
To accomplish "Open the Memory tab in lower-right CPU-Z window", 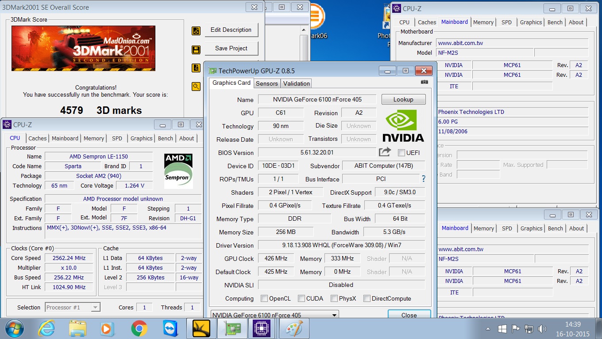I will click(x=484, y=228).
